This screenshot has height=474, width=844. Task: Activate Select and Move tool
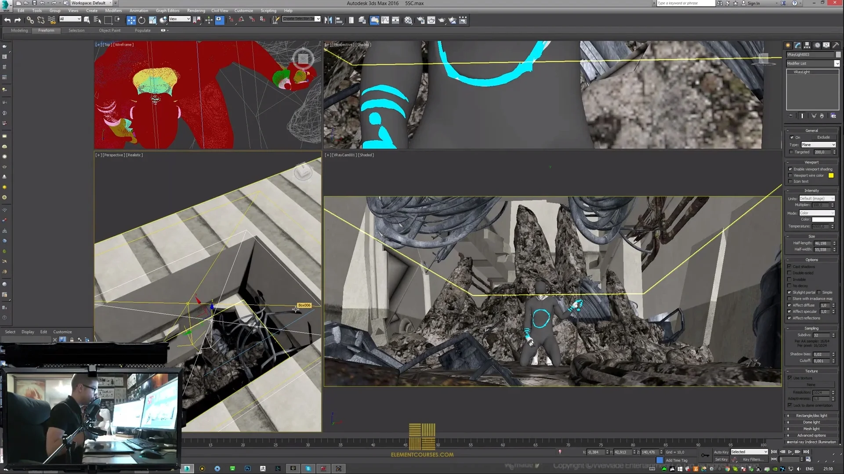131,20
